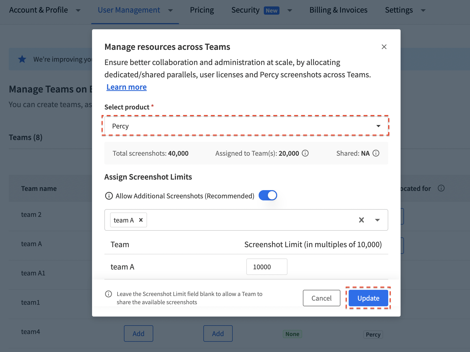Screen dimensions: 470x352
Task: Click the Learn more link
Action: [126, 87]
